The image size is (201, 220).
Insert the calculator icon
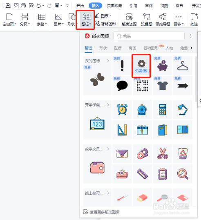pyautogui.click(x=163, y=109)
